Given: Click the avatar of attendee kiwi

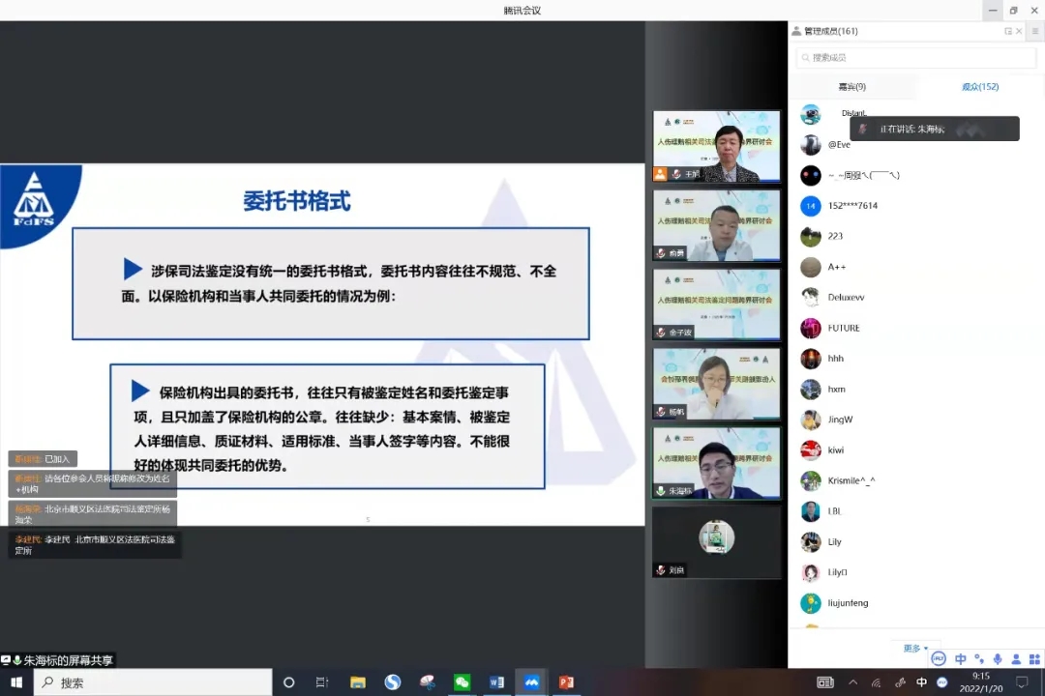Looking at the screenshot, I should coord(811,450).
